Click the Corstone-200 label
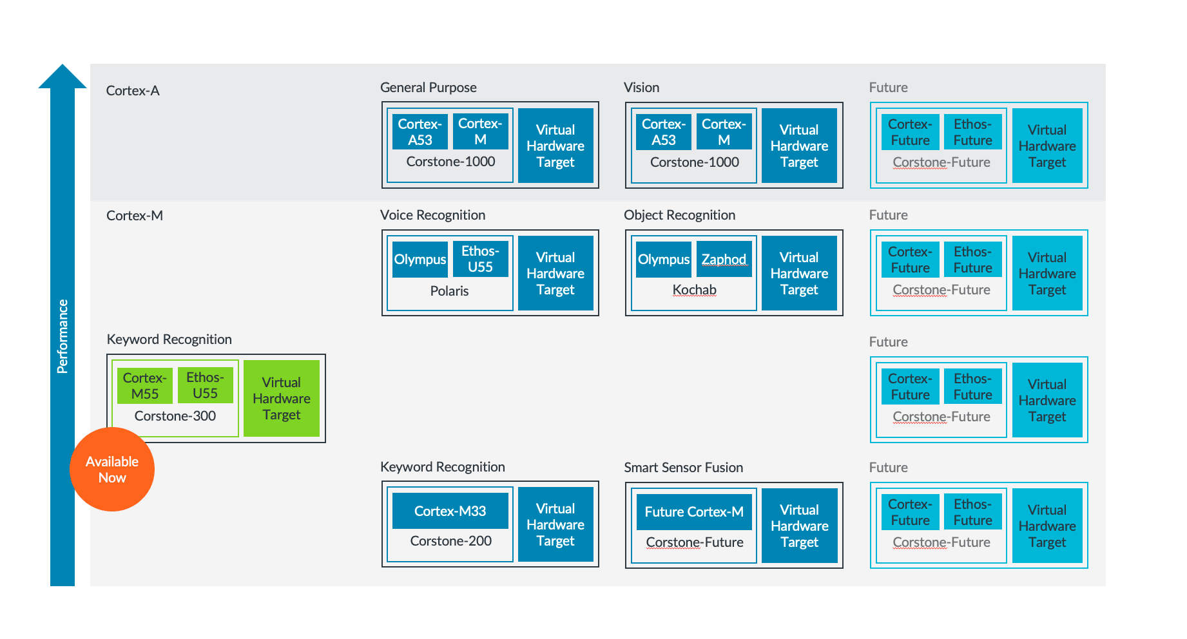1187x639 pixels. (x=450, y=541)
